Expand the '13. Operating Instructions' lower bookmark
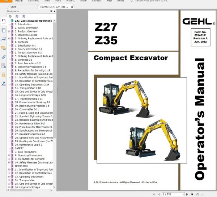The image size is (217, 197). pyautogui.click(x=9, y=176)
